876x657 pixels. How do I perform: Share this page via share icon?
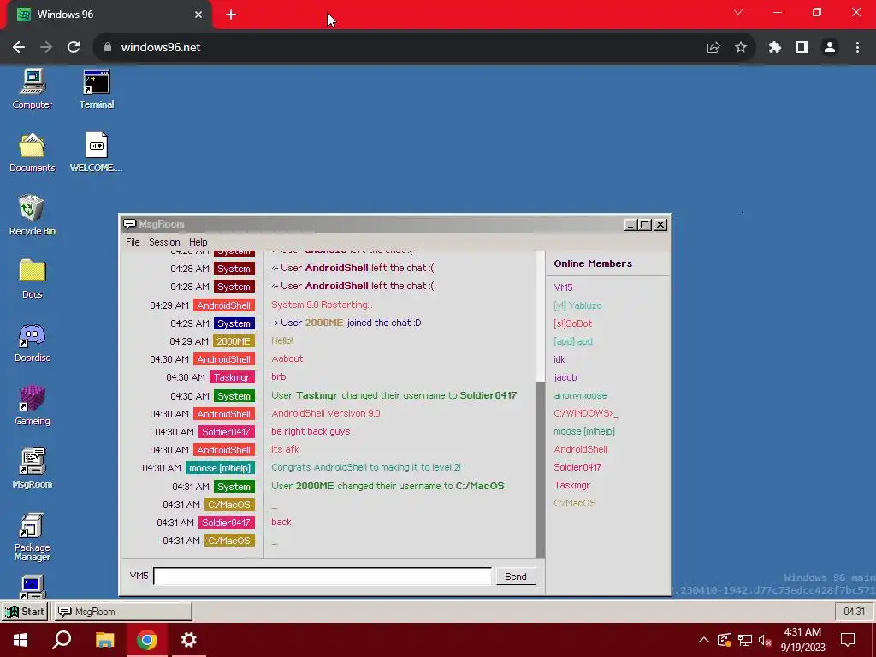coord(713,48)
